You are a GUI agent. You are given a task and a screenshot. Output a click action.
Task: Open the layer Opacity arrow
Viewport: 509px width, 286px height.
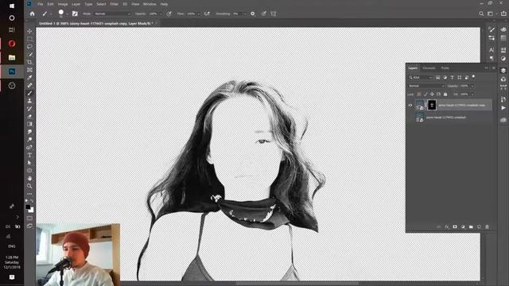point(472,86)
